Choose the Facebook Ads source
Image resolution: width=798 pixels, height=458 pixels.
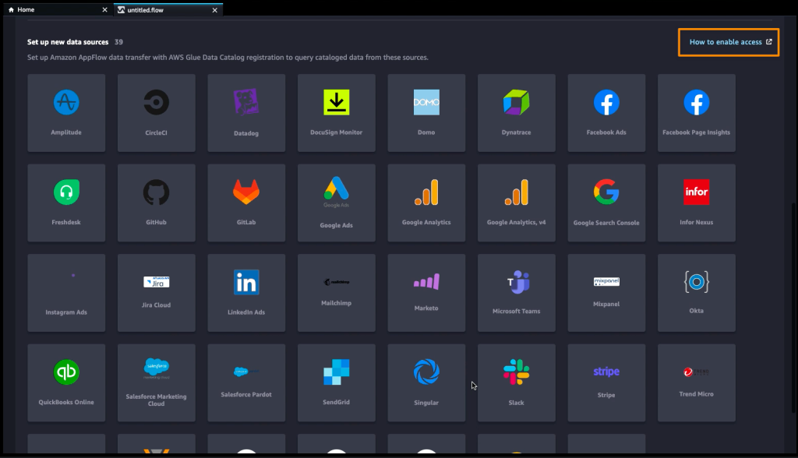[x=606, y=113]
